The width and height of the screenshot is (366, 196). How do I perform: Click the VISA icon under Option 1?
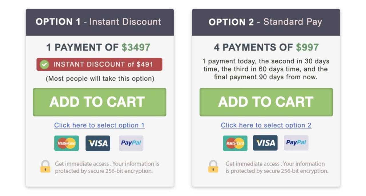pos(98,143)
